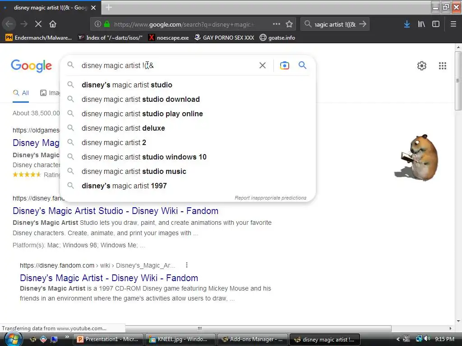Go to the Google logo homepage
Viewport: 462px width, 346px height.
point(31,66)
